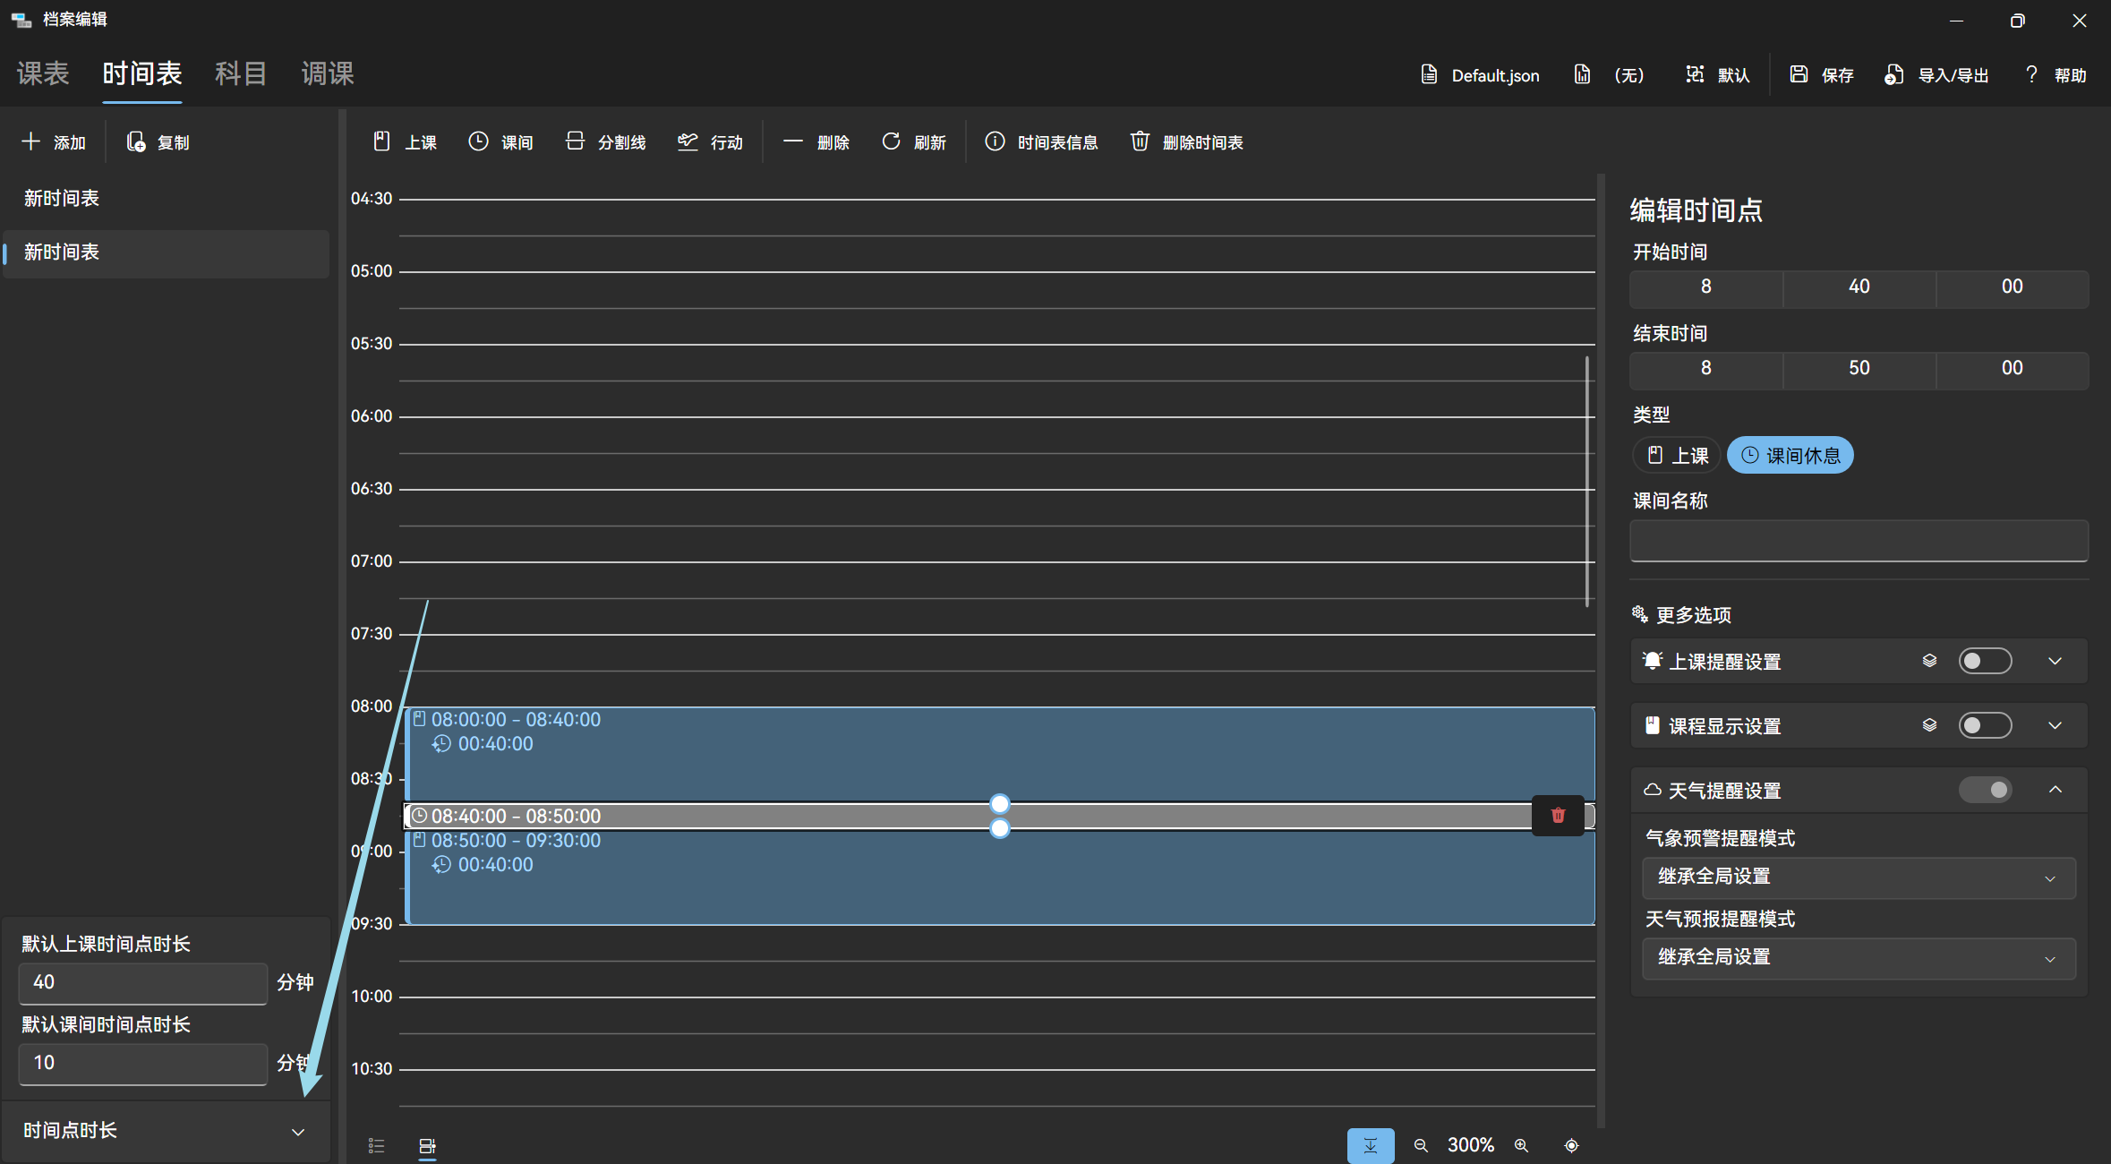Collapse the 时间点时长 section
The image size is (2111, 1164).
(298, 1132)
